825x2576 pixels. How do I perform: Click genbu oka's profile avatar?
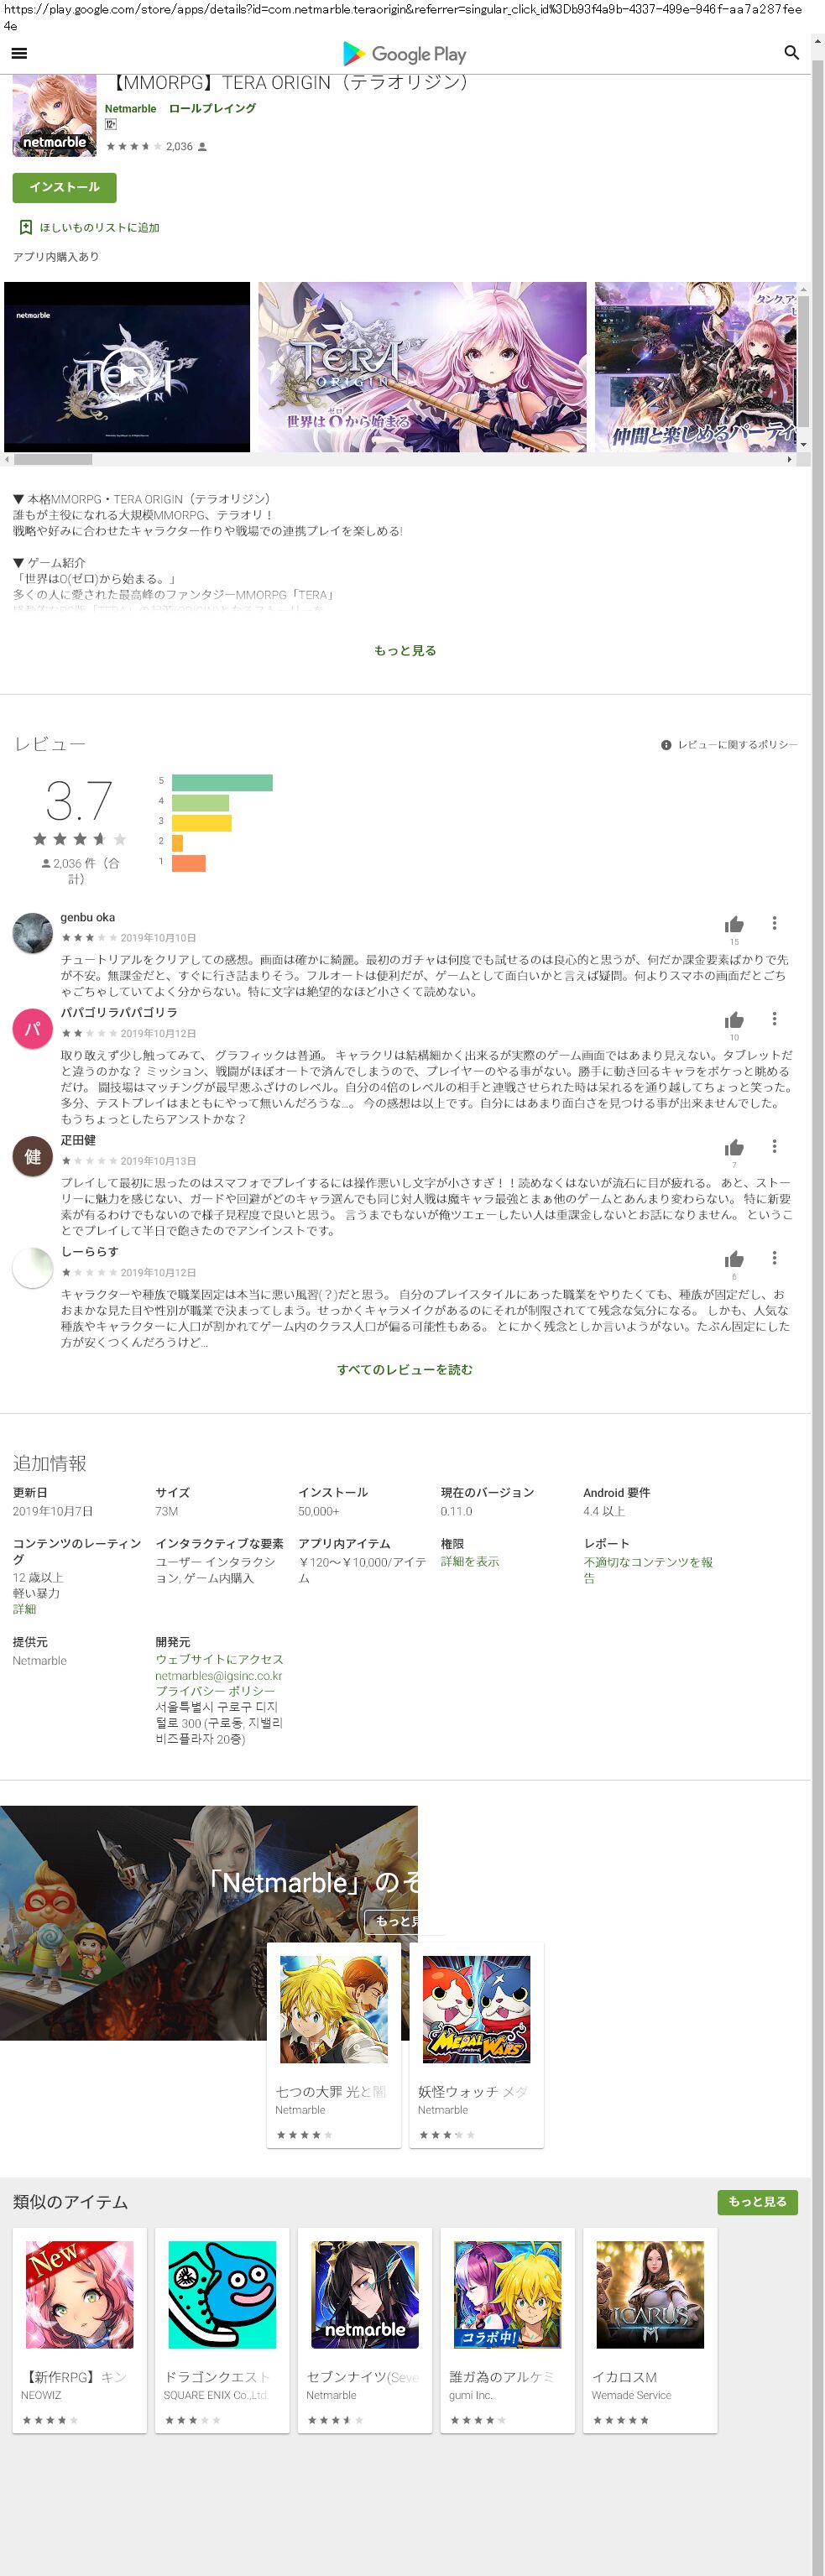(x=32, y=933)
